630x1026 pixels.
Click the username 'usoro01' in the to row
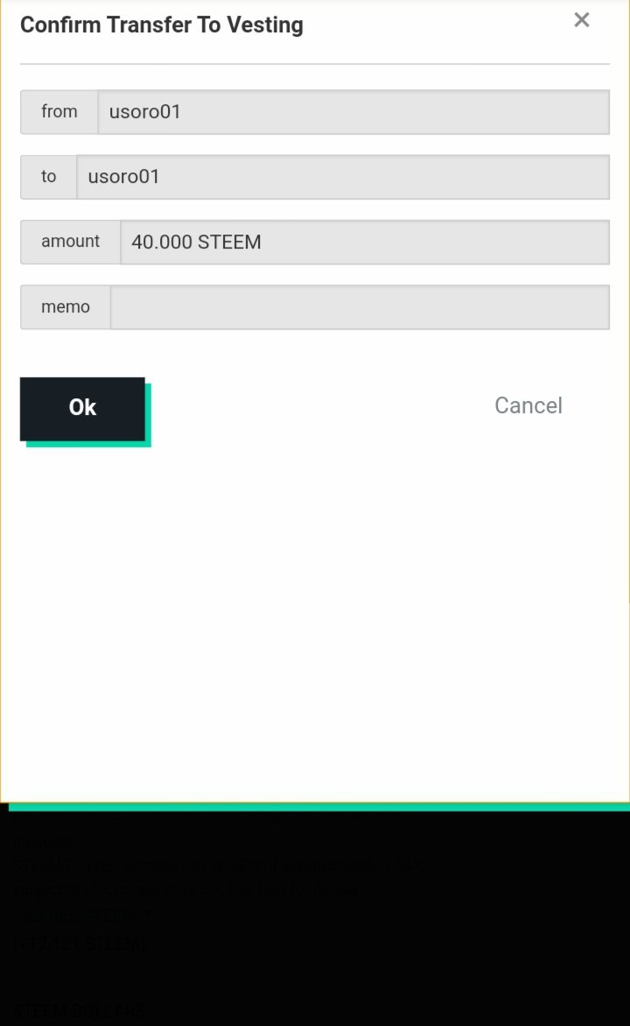pyautogui.click(x=123, y=177)
